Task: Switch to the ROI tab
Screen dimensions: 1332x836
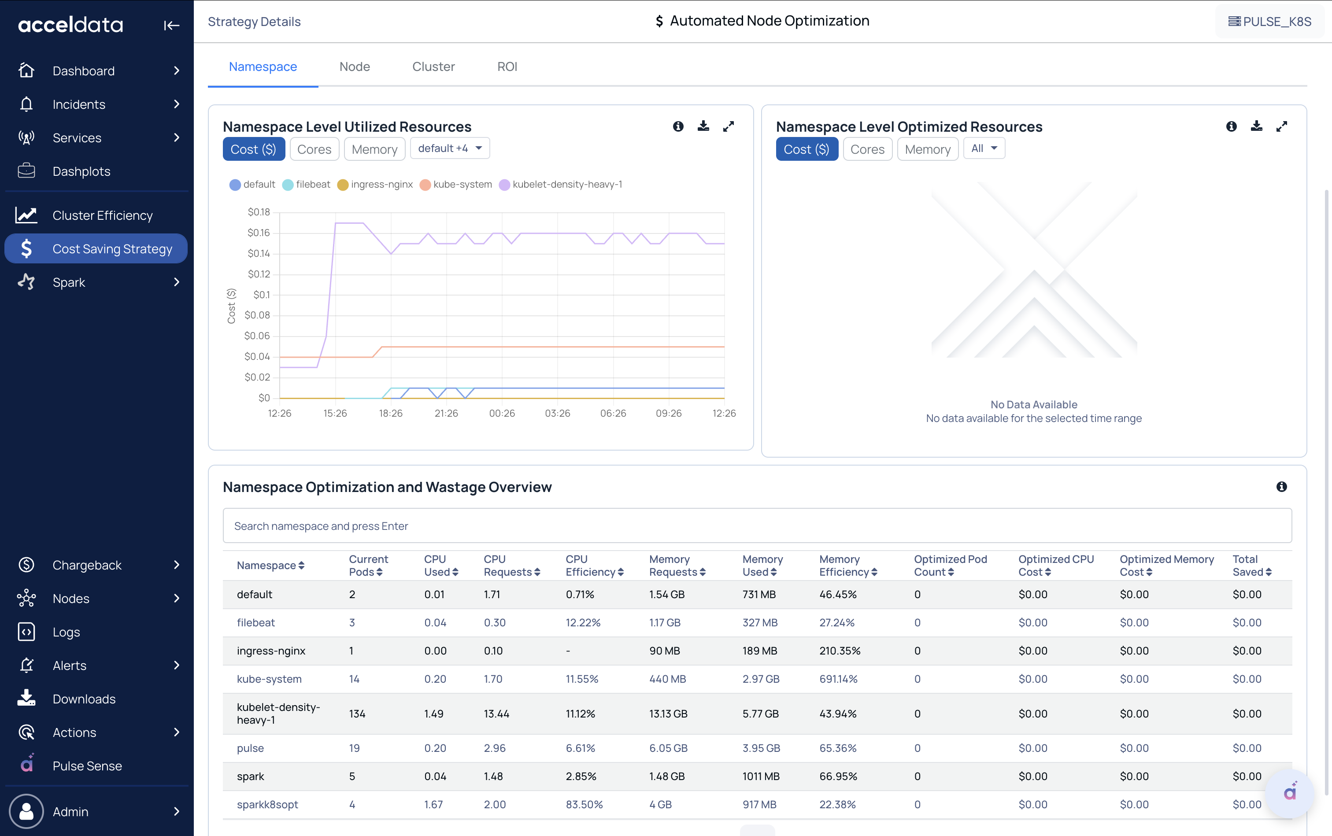Action: coord(507,67)
